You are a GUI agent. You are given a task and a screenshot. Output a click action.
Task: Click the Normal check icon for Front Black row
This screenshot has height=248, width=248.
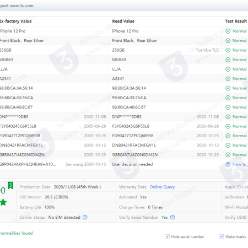[228, 41]
